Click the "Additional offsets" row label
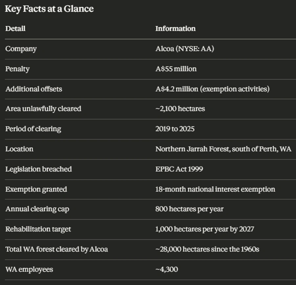This screenshot has height=285, width=296. 33,89
